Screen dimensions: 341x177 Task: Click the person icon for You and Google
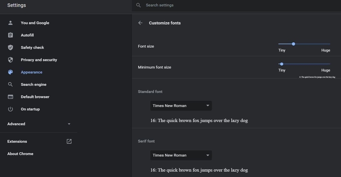click(x=10, y=23)
